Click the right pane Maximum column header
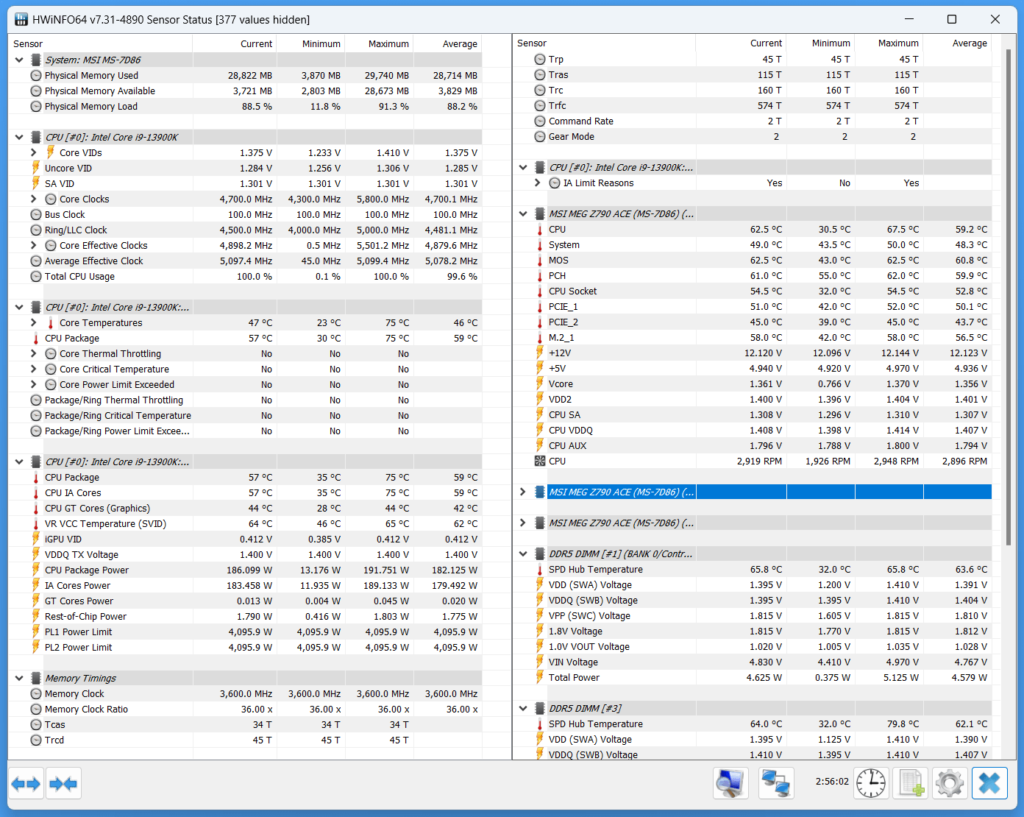 [x=889, y=43]
